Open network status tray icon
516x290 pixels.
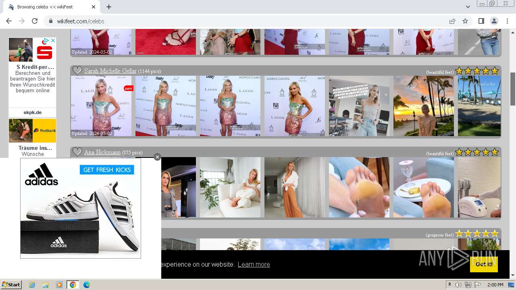(468, 285)
